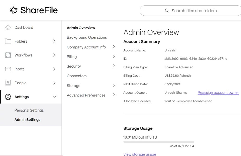The width and height of the screenshot is (241, 156).
Task: Expand the Folders chevron
Action: click(54, 41)
